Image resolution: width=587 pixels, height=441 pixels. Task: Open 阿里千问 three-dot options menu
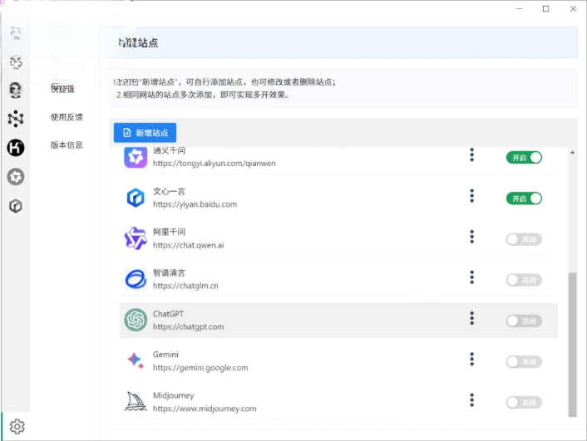pos(471,237)
